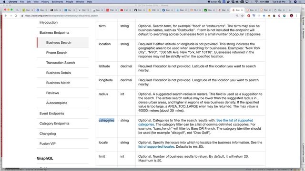The width and height of the screenshot is (305, 171).
Task: Open the Apple menu
Action: click(x=4, y=2)
